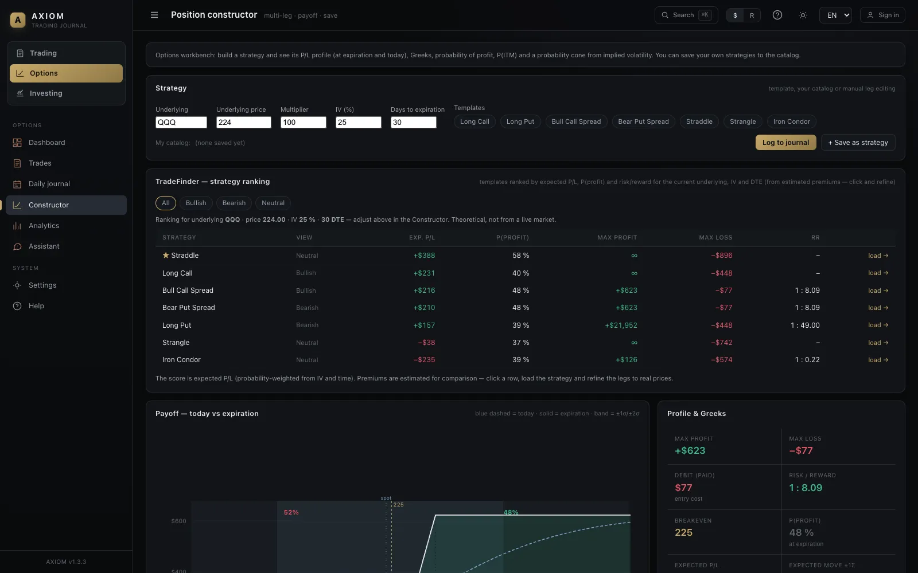Click the Analytics bars icon
Screen dimensions: 918x573
pos(17,226)
